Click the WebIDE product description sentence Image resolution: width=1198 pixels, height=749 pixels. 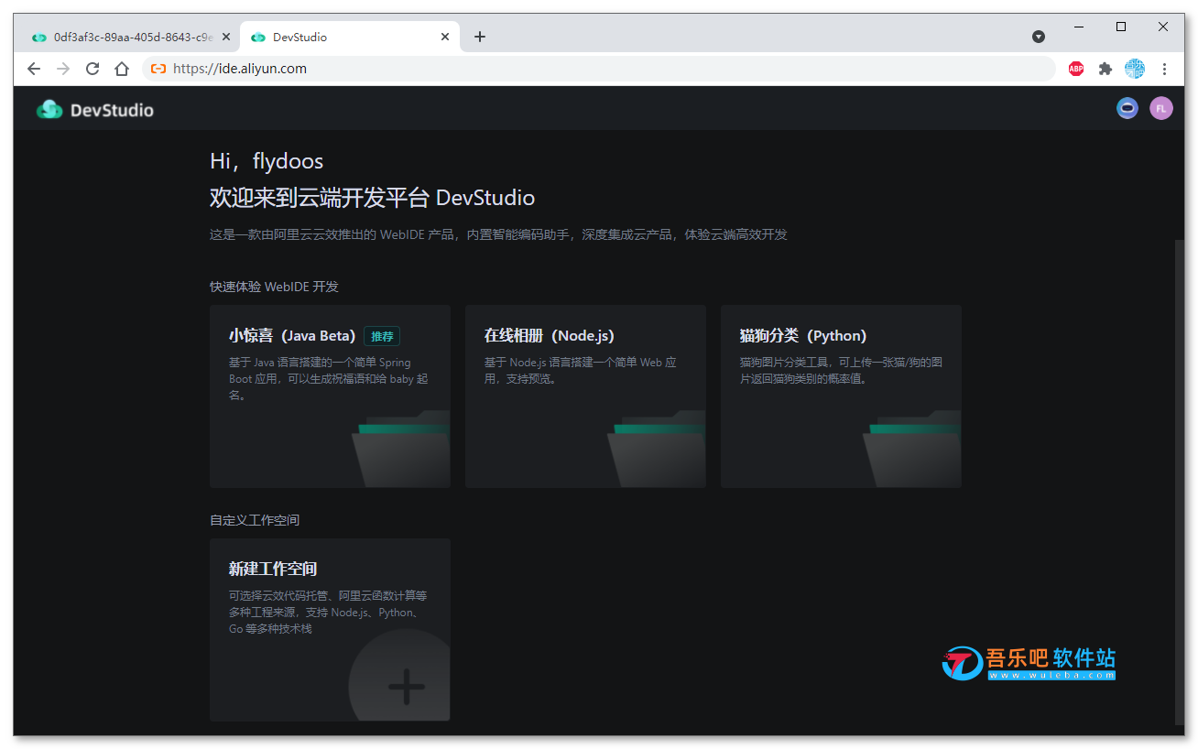[498, 234]
